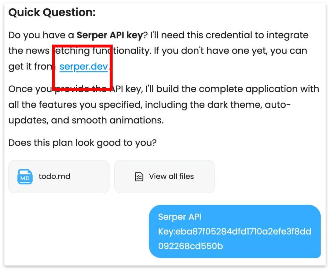Click the phrase 'smooth animations'
This screenshot has width=330, height=271.
coord(118,120)
